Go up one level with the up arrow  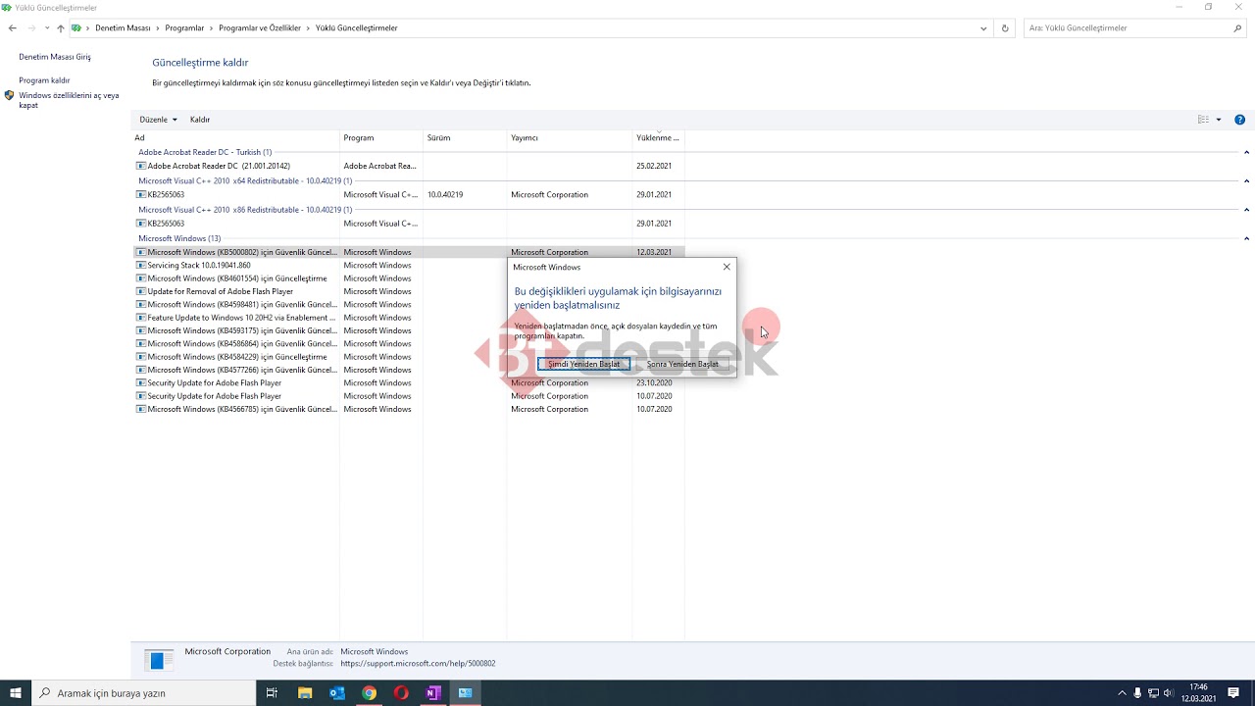click(61, 28)
